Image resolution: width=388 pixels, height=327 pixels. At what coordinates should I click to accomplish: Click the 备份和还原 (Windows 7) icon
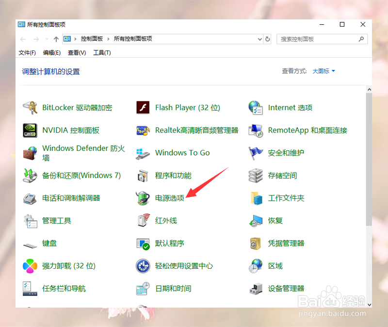point(30,176)
